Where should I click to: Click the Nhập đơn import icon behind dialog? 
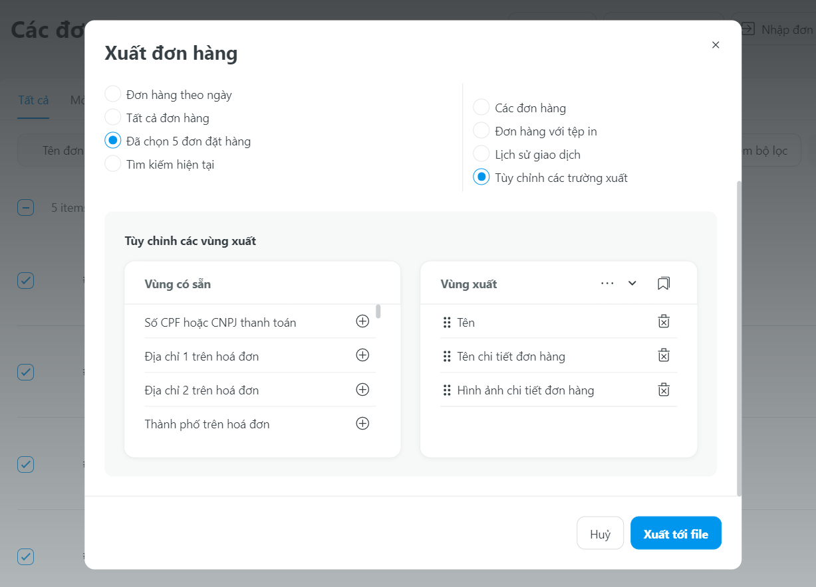749,29
